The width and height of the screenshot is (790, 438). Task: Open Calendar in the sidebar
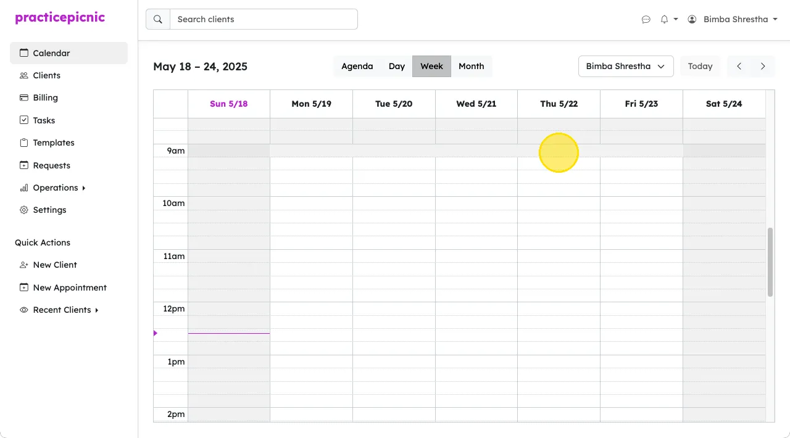point(69,53)
